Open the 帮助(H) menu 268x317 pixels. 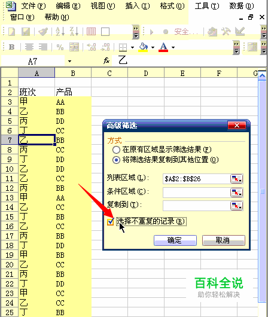pos(57,17)
